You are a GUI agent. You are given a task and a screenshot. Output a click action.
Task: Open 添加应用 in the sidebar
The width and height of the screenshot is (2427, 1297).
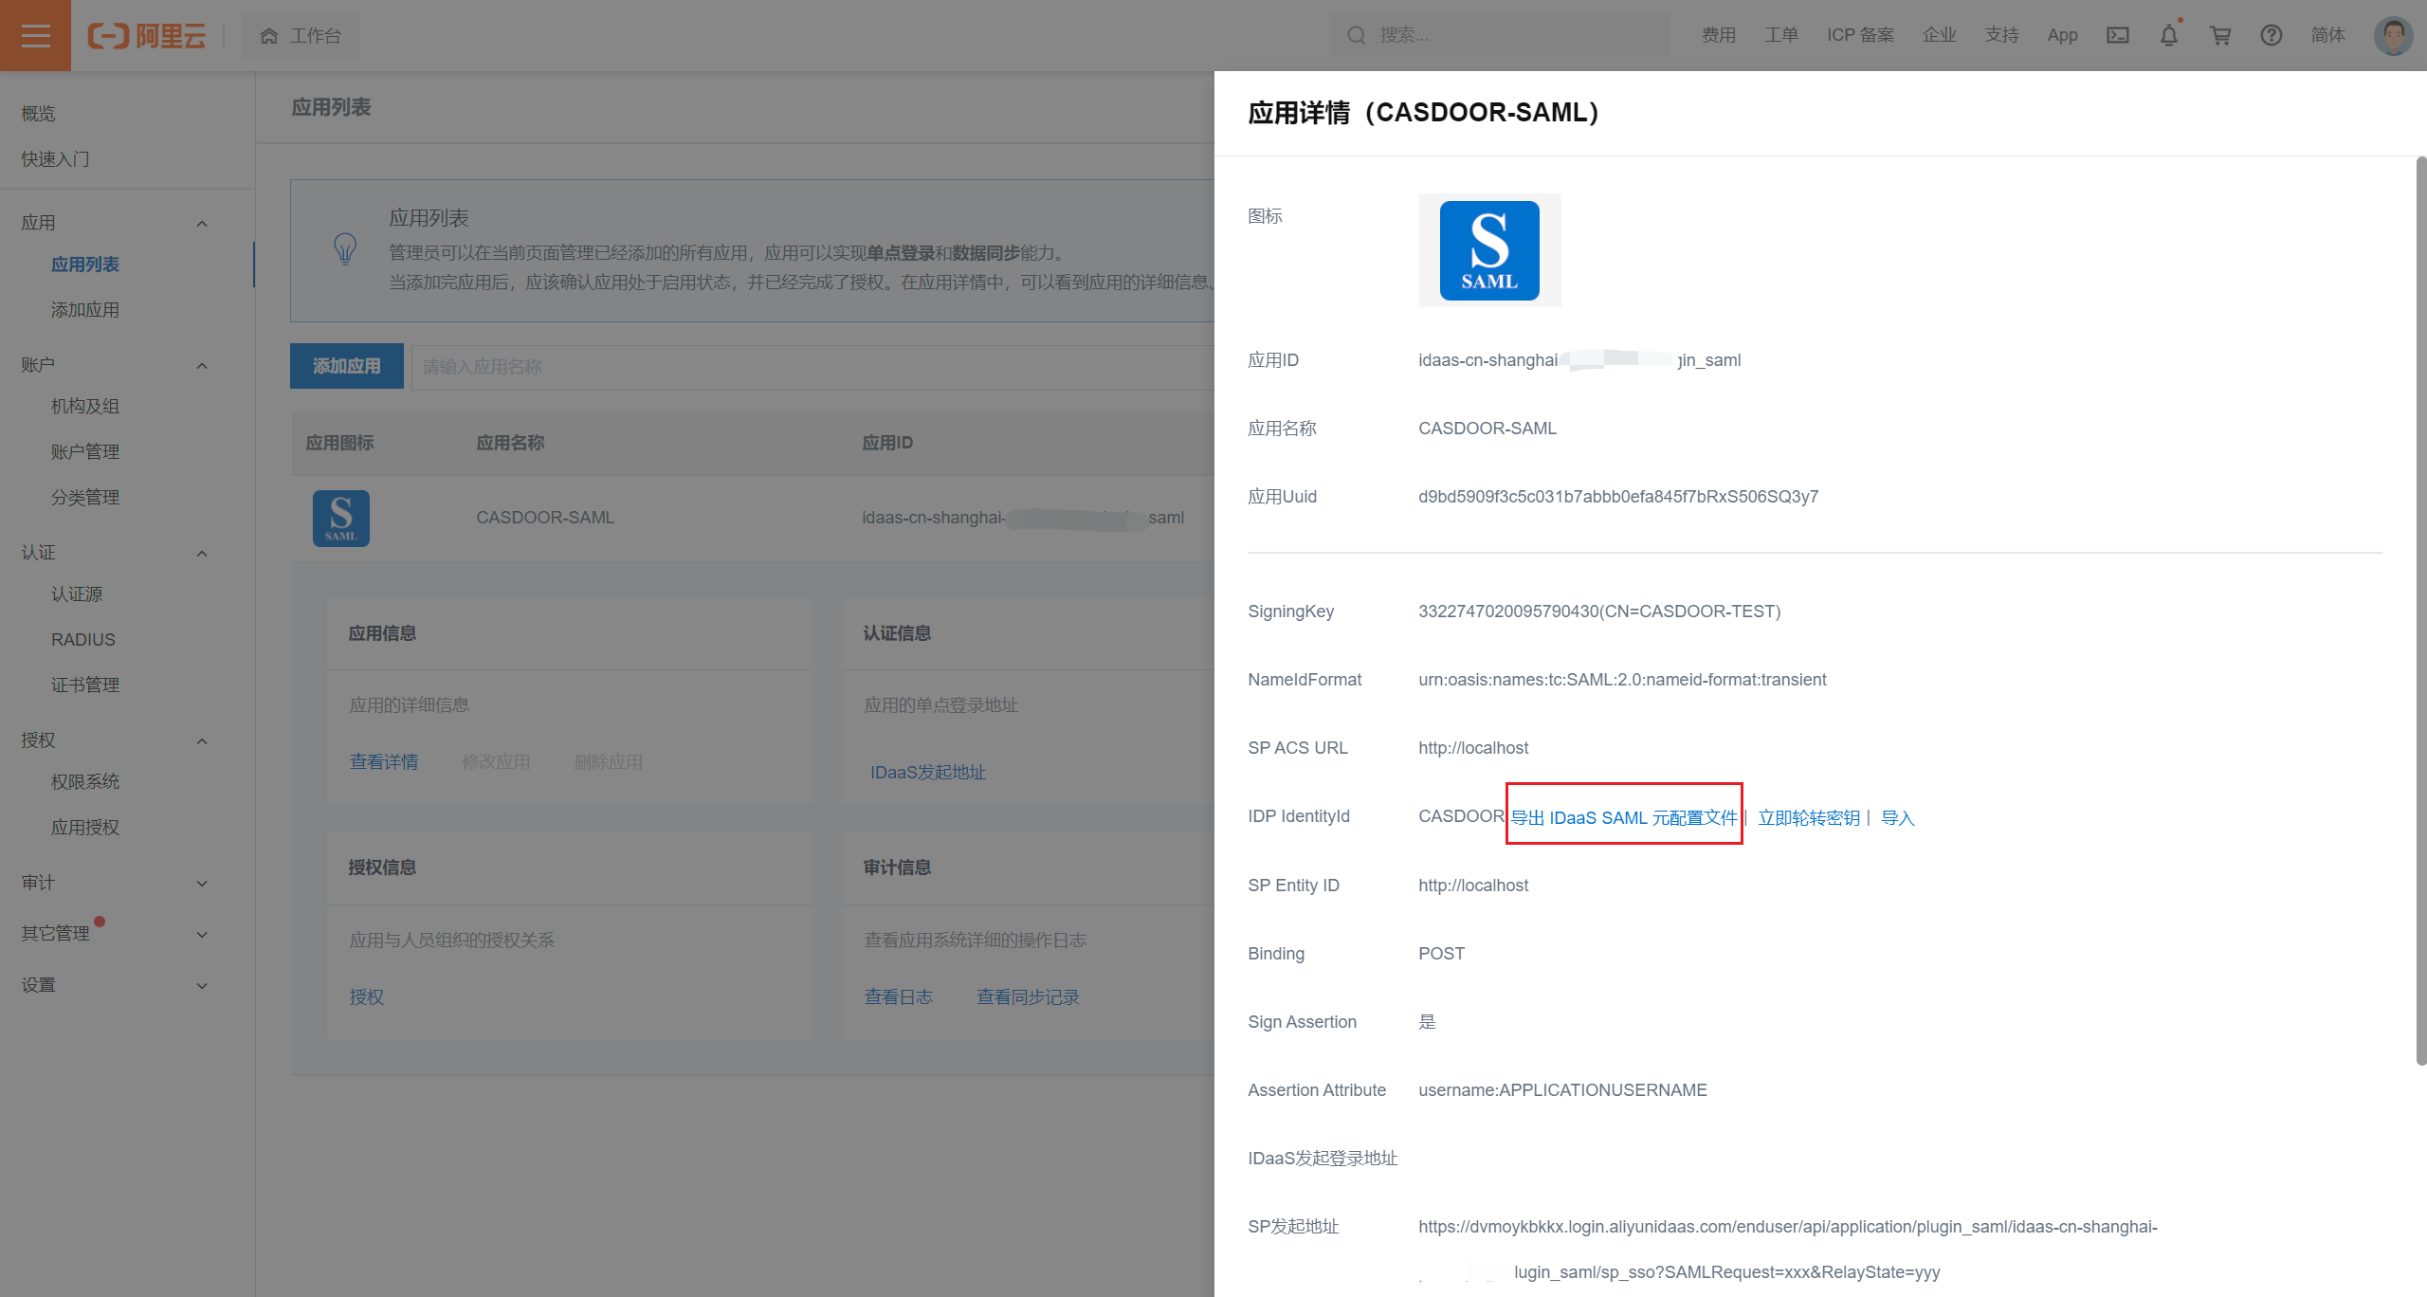click(x=84, y=310)
